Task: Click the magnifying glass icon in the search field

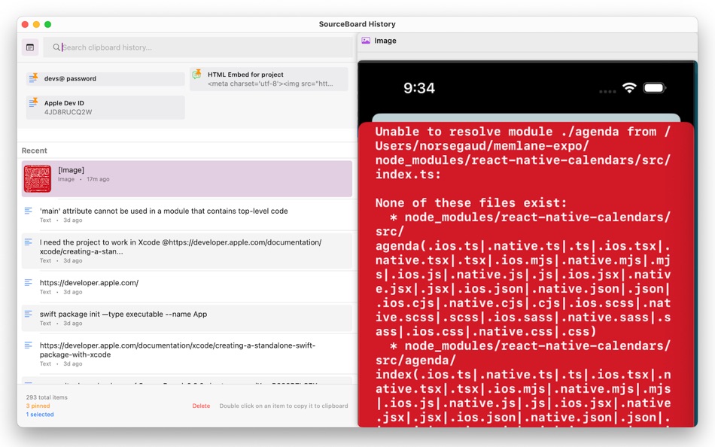Action: [x=56, y=47]
